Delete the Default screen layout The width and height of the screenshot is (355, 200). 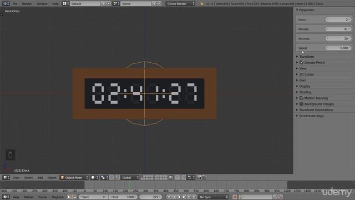pos(109,4)
